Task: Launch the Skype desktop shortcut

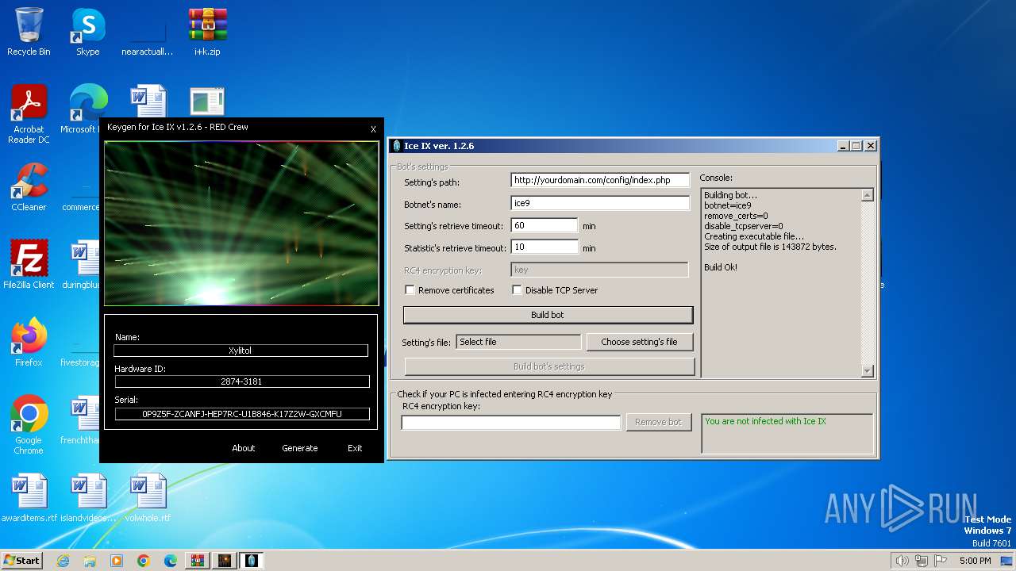Action: (87, 32)
